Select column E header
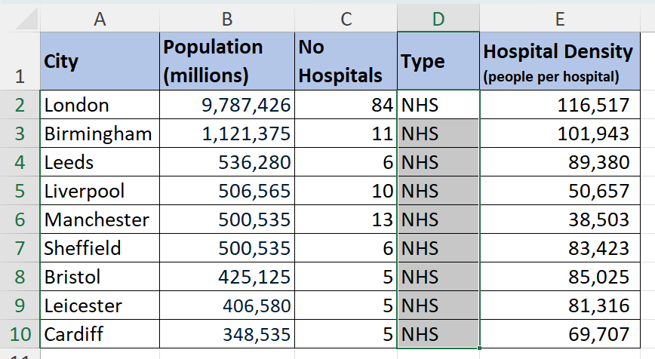 (560, 20)
